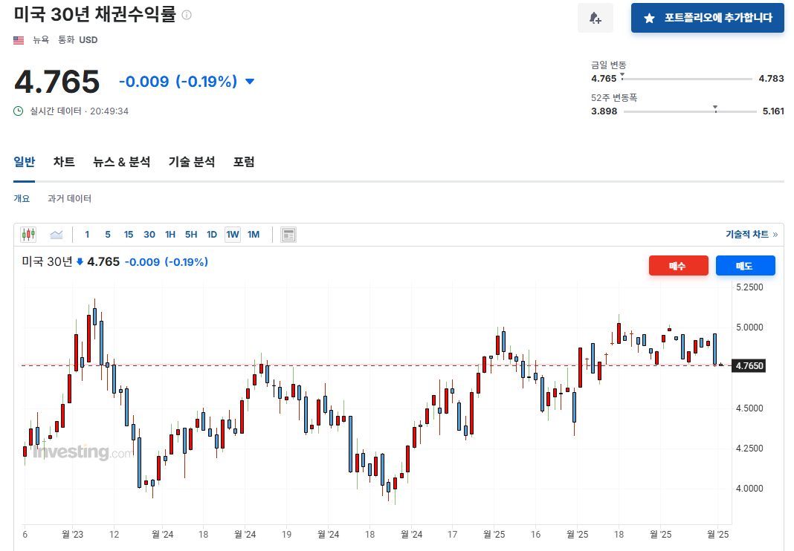Image resolution: width=794 pixels, height=551 pixels.
Task: Open the 뉴스 & 분석 tab
Action: 121,162
